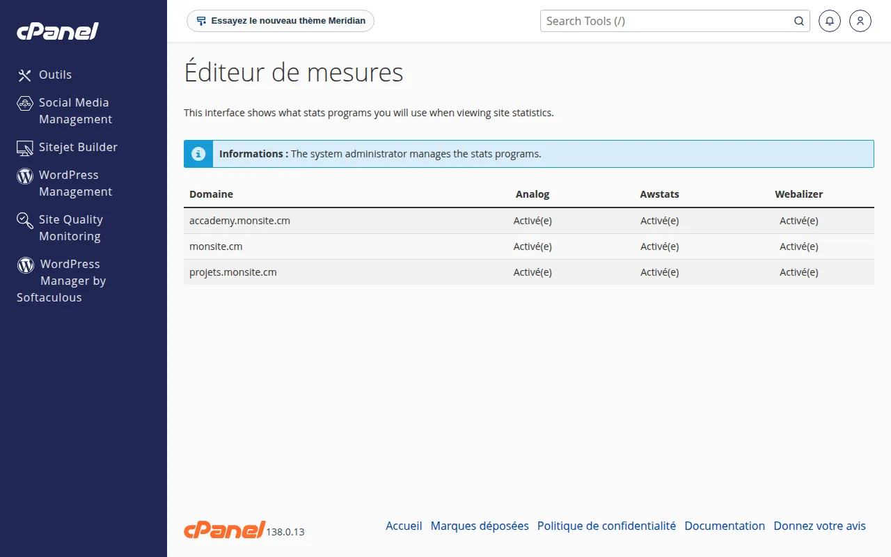Select the monsite.cm domain cell
This screenshot has height=557, width=891.
[x=216, y=246]
